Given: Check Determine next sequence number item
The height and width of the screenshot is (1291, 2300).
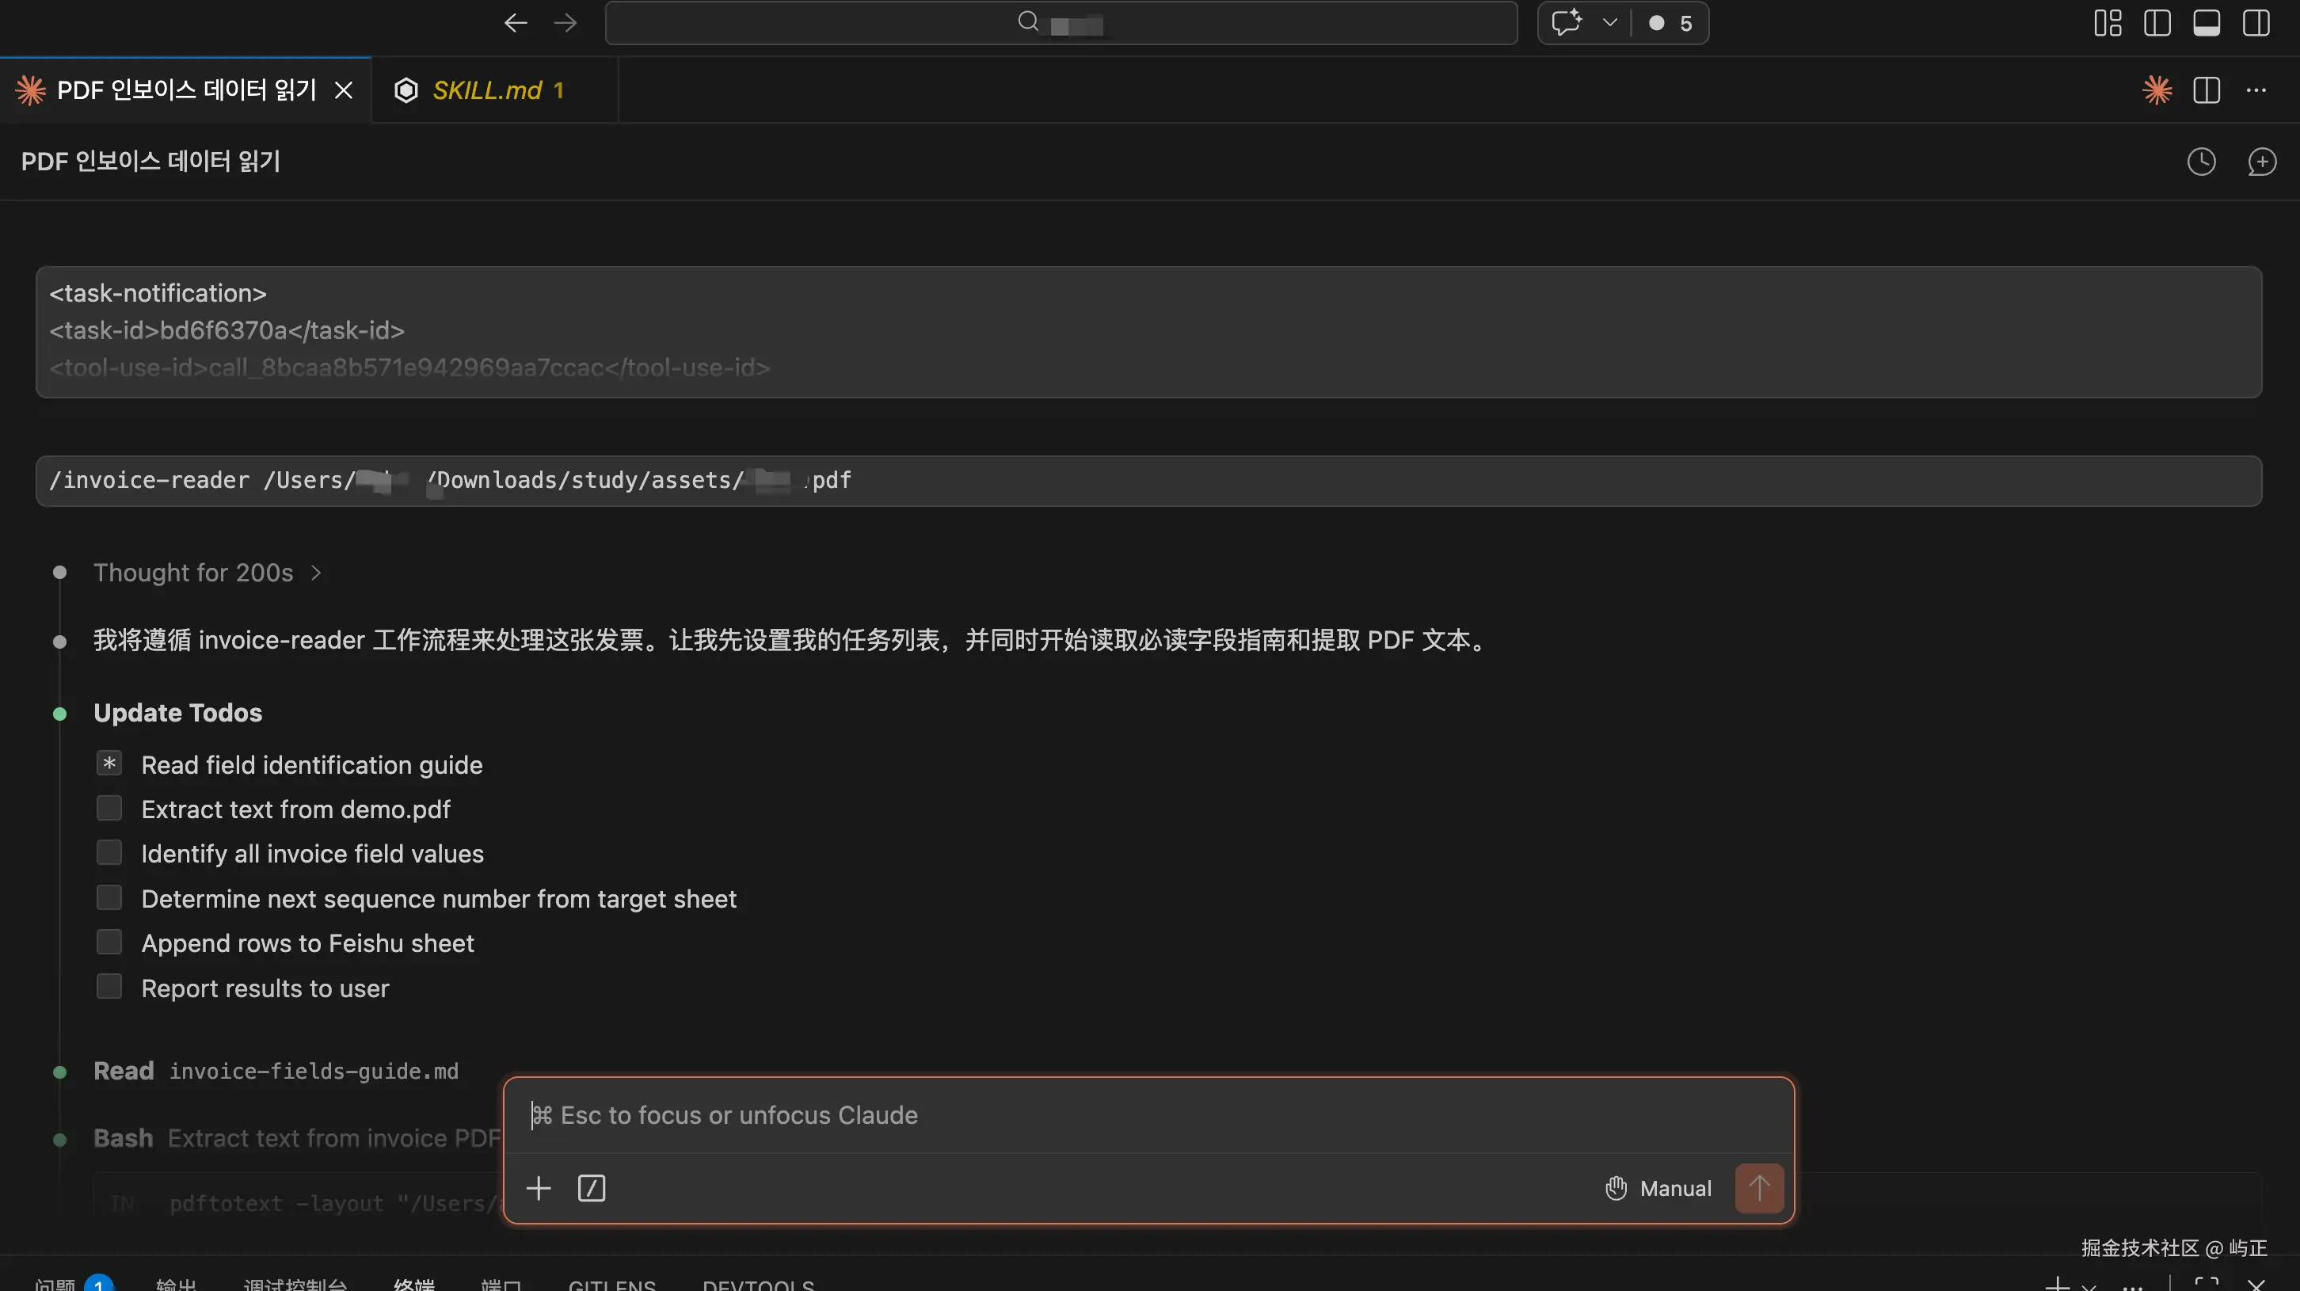Looking at the screenshot, I should (109, 897).
